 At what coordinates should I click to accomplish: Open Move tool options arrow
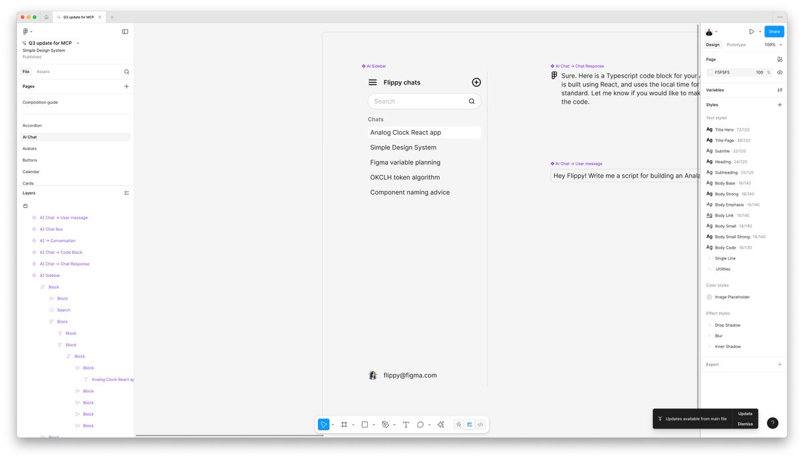point(332,424)
